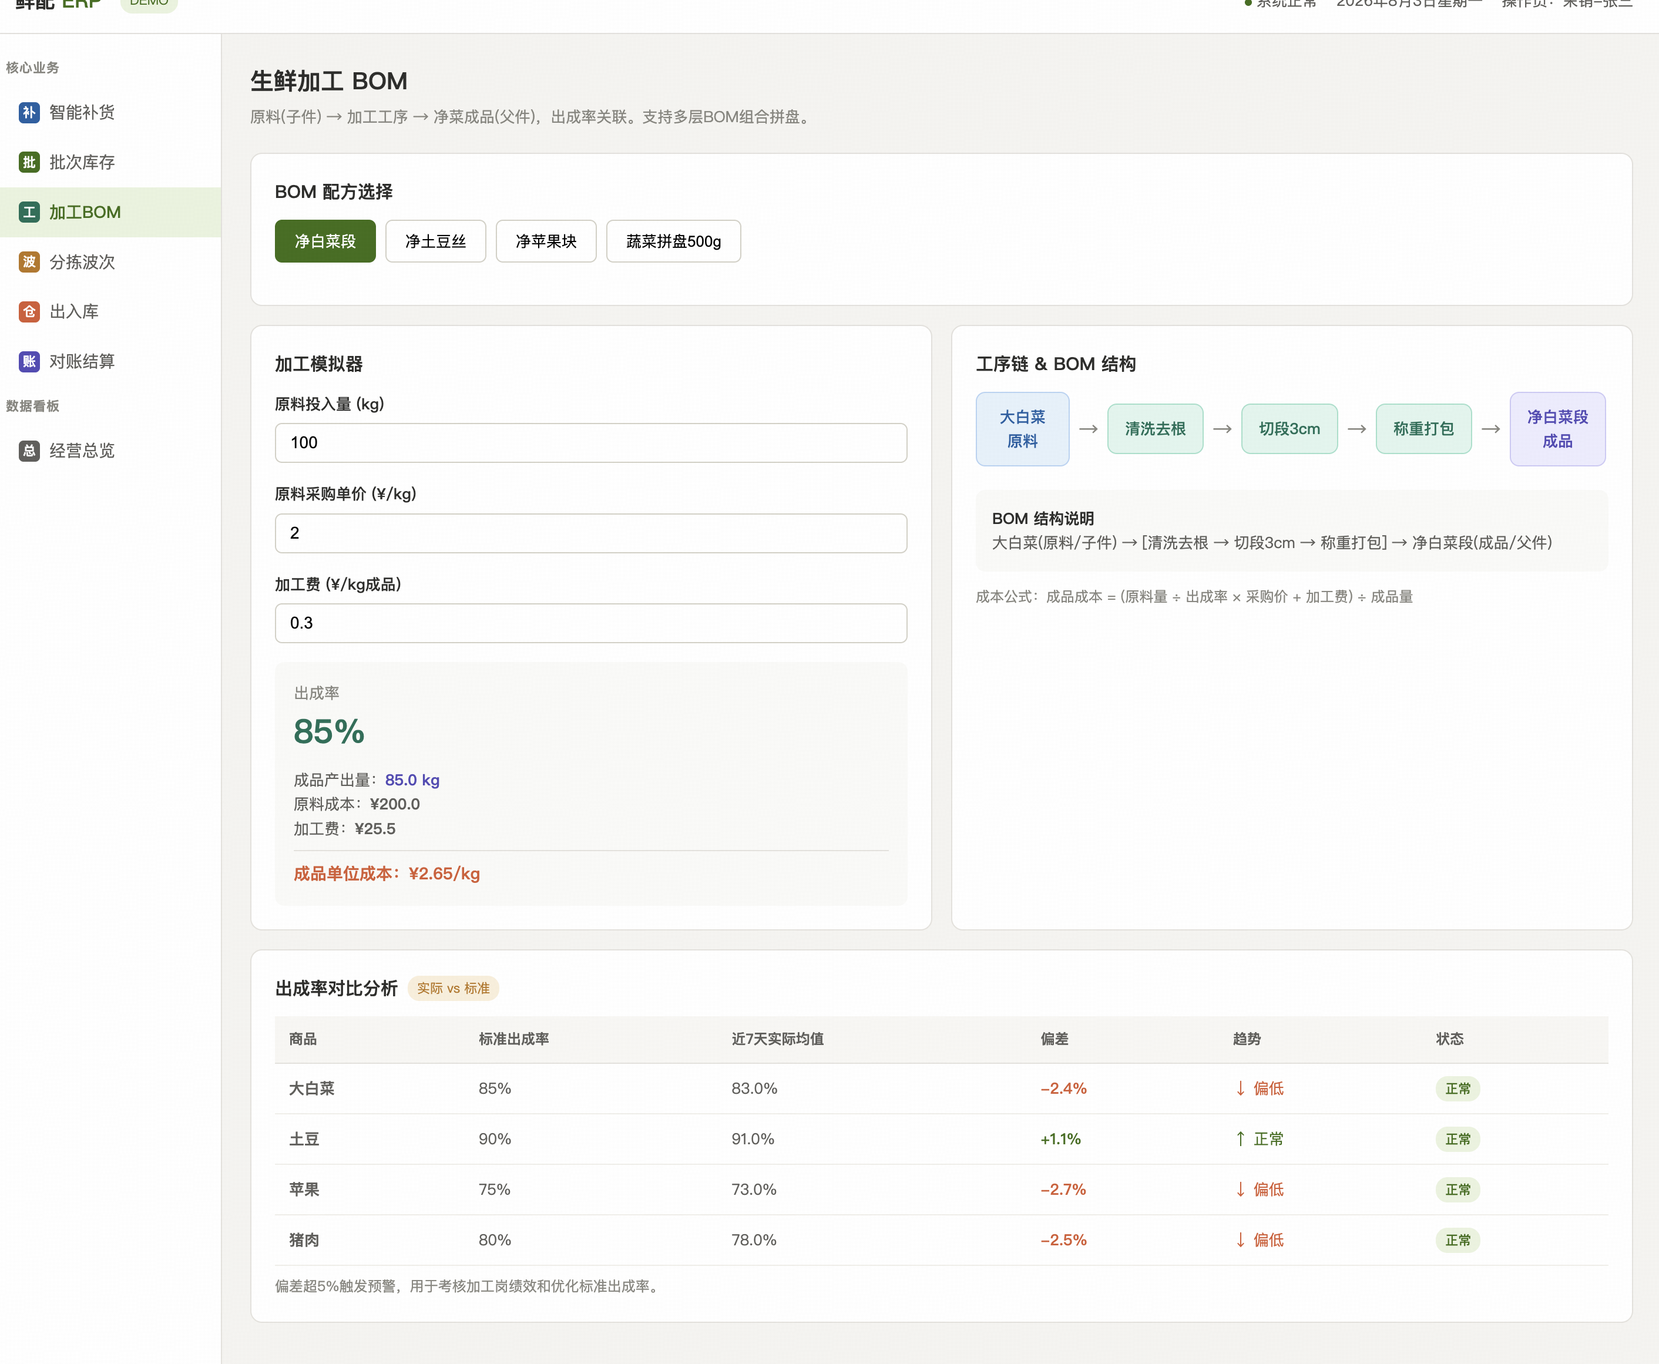Click the 偏差 column header
The image size is (1659, 1364).
coord(1054,1040)
